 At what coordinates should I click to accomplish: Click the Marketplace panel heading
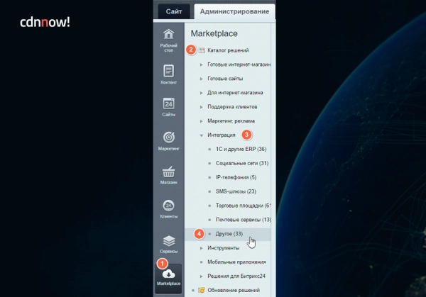214,33
